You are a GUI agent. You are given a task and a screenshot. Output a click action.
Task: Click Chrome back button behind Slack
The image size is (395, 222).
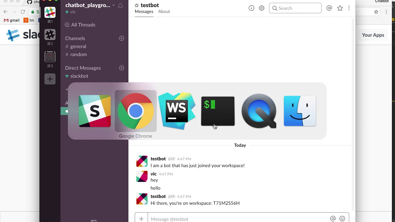click(x=6, y=12)
